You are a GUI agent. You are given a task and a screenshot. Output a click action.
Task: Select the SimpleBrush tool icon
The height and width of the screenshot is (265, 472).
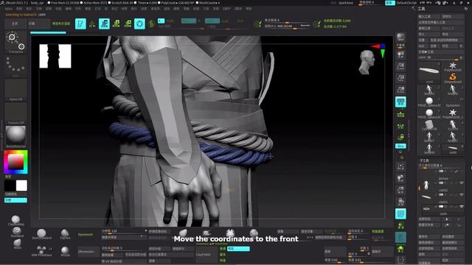point(452,78)
